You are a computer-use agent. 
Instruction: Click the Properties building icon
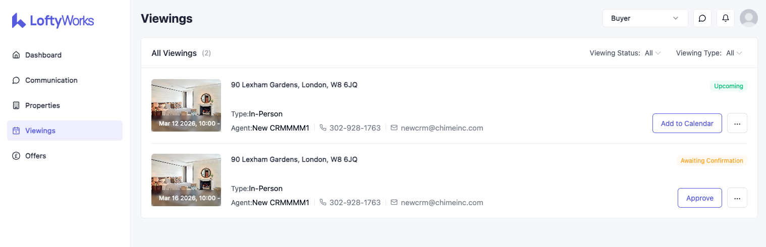(x=16, y=105)
